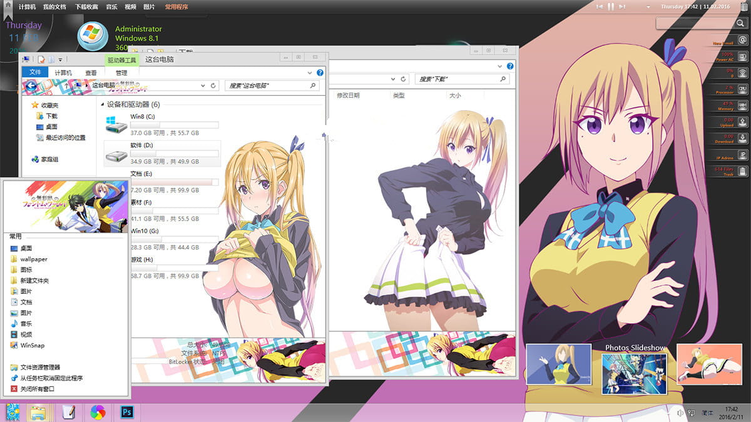Open the Processor meter widget icon

pyautogui.click(x=742, y=89)
